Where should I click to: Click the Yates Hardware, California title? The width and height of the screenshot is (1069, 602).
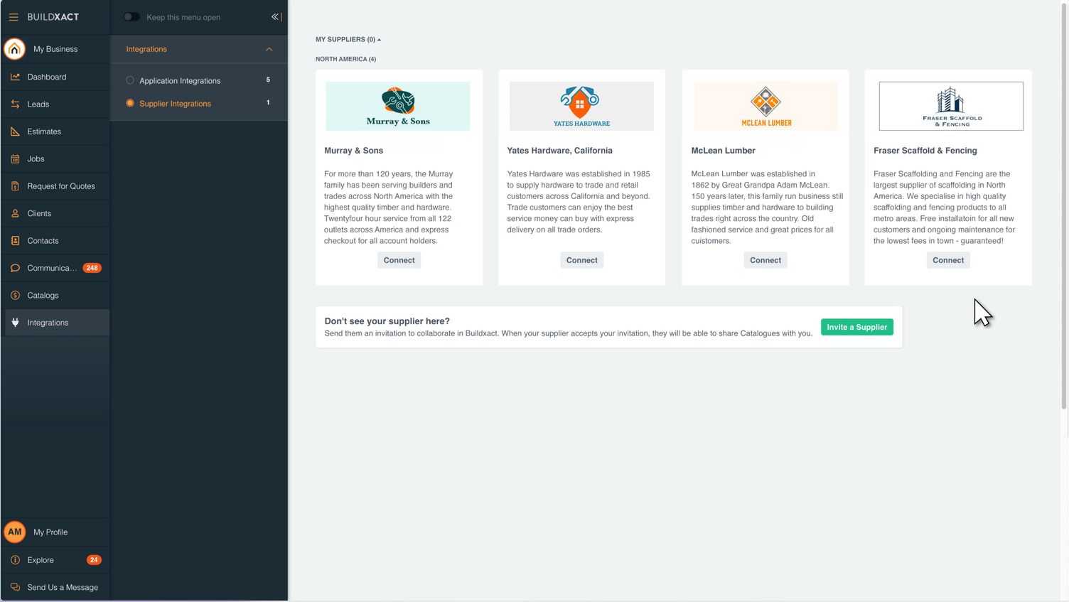click(559, 151)
